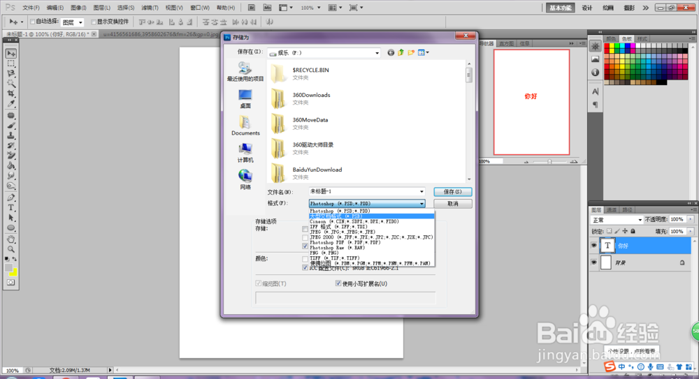699x379 pixels.
Task: Create a new folder in Save dialog
Action: click(x=411, y=52)
